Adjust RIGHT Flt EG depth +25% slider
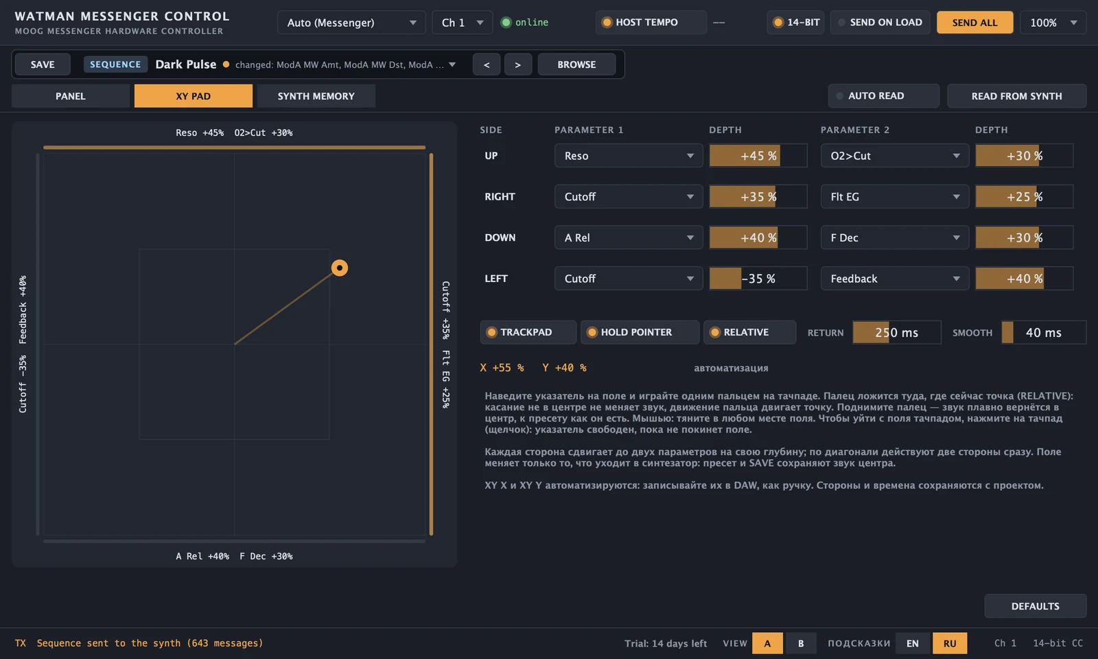Image resolution: width=1098 pixels, height=659 pixels. pos(1025,197)
